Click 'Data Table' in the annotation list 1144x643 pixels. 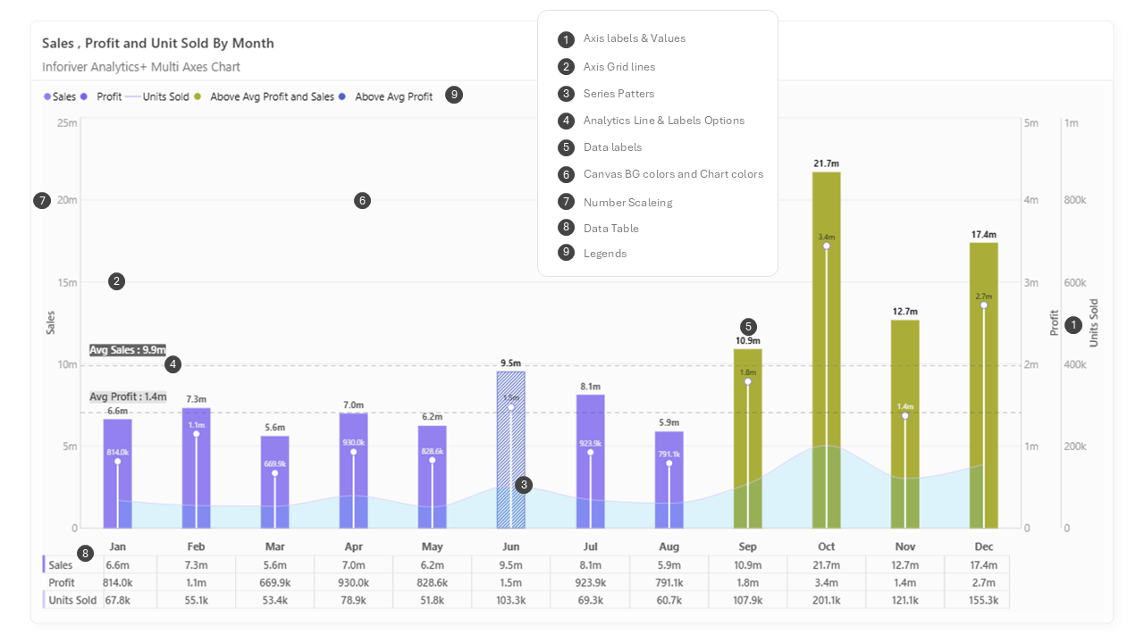[x=611, y=229]
